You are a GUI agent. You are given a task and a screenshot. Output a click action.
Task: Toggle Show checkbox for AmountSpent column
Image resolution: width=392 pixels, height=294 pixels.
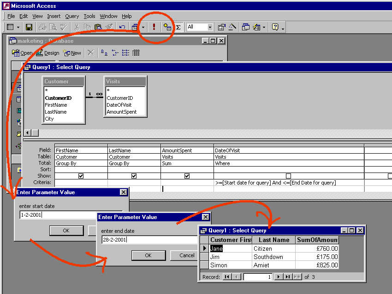pos(187,176)
